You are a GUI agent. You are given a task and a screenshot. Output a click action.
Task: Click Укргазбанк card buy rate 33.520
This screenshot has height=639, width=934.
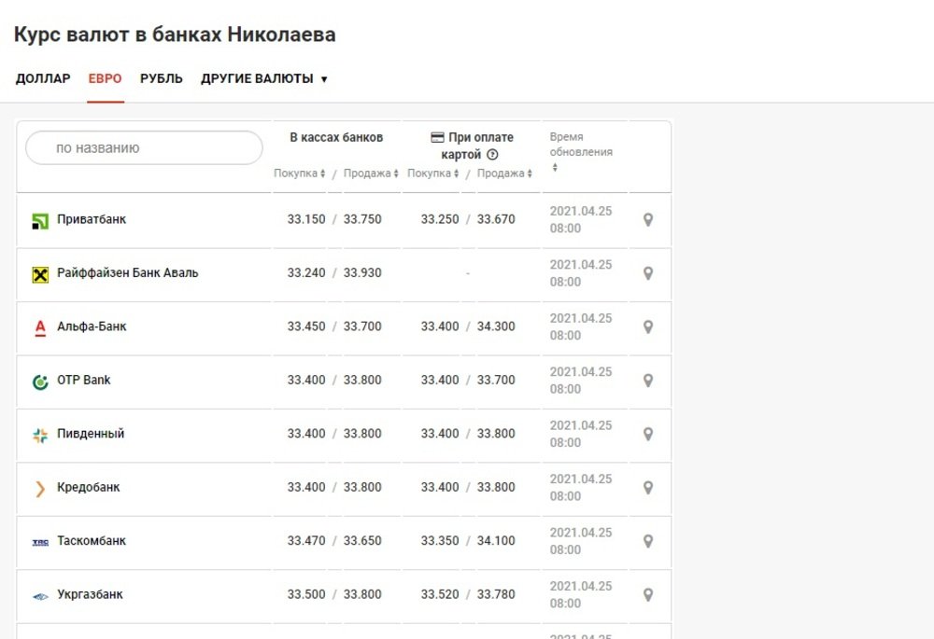pos(440,594)
